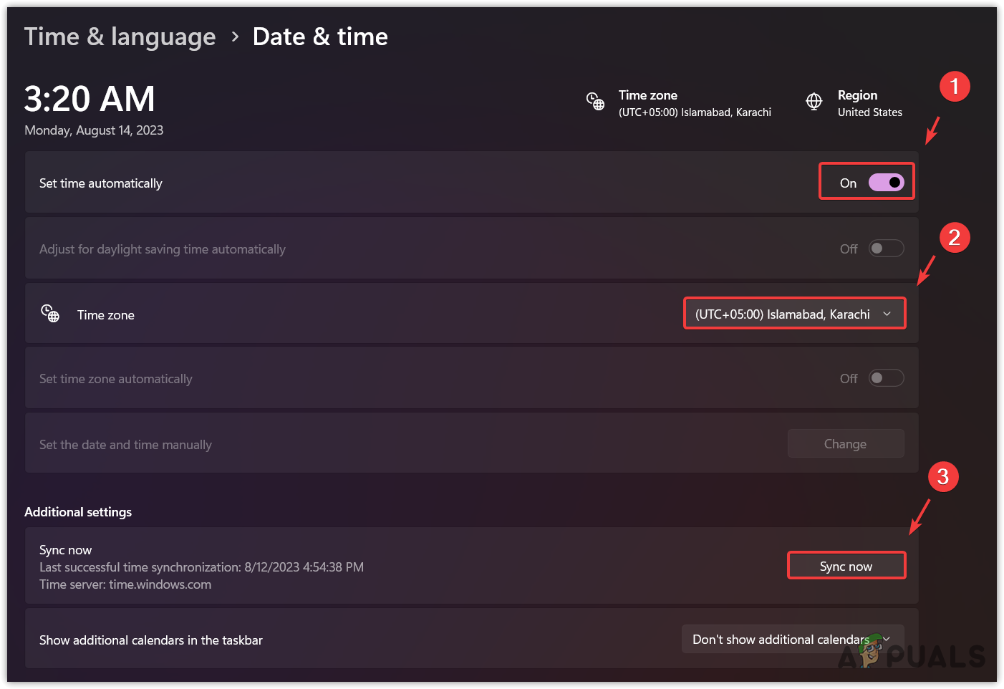Click the Change button for manual date
1004x689 pixels.
[845, 444]
